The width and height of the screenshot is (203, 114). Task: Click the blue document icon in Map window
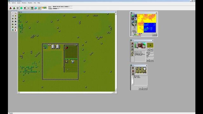point(133,22)
